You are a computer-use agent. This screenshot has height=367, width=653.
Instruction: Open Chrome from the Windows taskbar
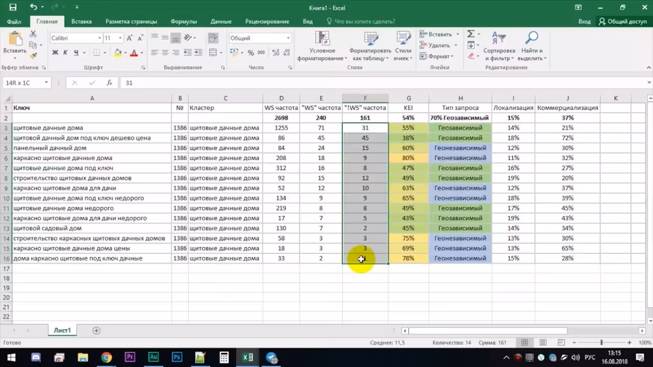coord(106,357)
